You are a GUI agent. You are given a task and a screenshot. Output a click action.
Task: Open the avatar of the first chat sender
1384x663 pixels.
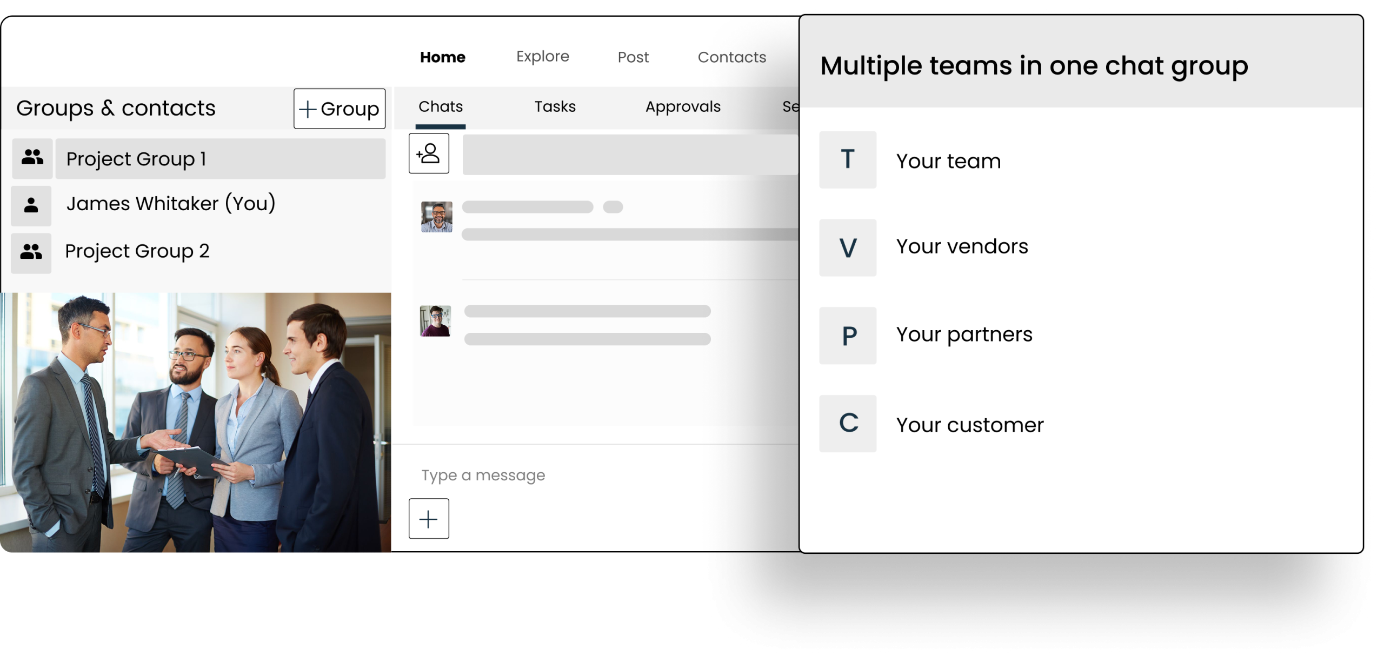[x=437, y=216]
